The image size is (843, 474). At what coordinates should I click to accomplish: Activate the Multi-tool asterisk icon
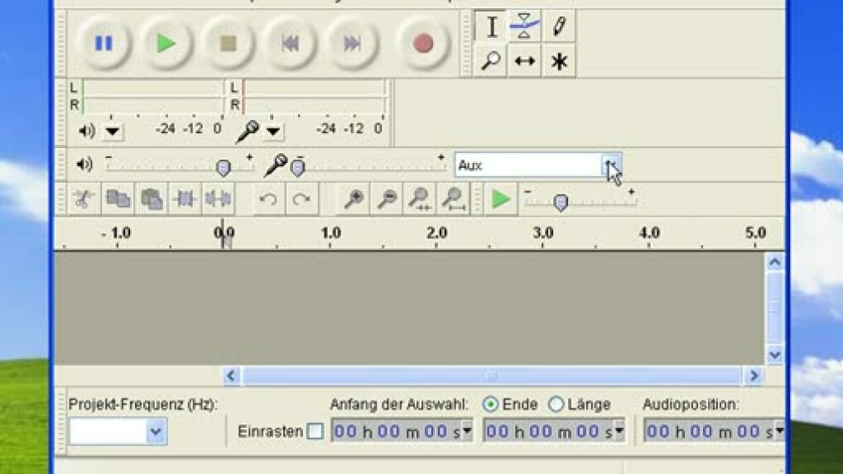[x=559, y=61]
